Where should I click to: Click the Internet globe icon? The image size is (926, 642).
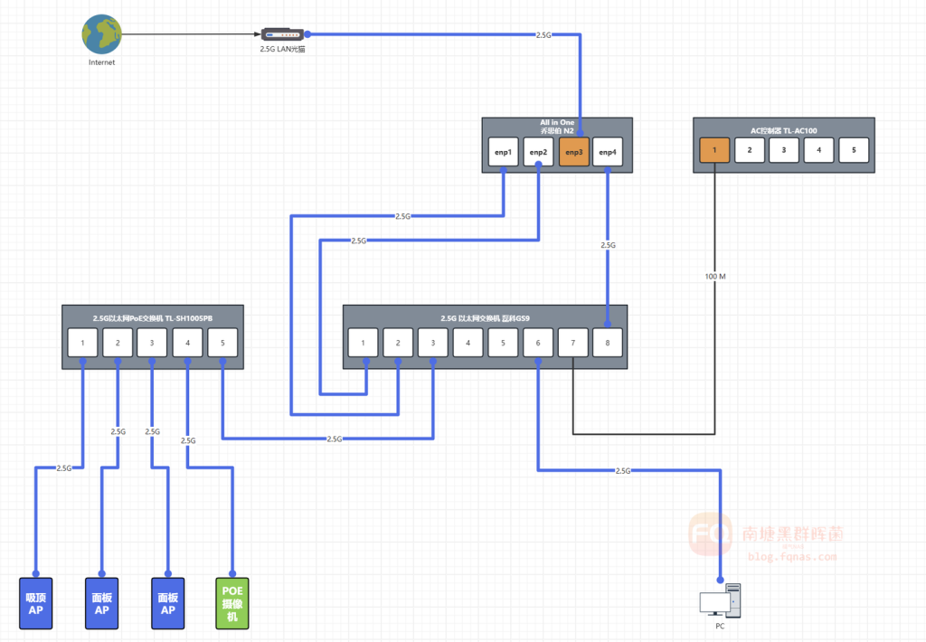pyautogui.click(x=101, y=34)
